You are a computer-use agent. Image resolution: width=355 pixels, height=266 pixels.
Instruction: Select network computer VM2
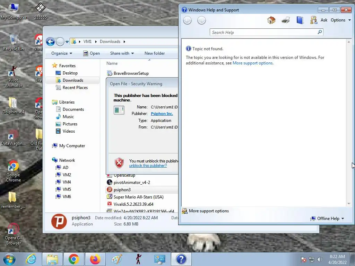[67, 175]
